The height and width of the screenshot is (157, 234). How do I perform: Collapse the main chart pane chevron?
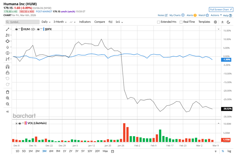(218, 29)
